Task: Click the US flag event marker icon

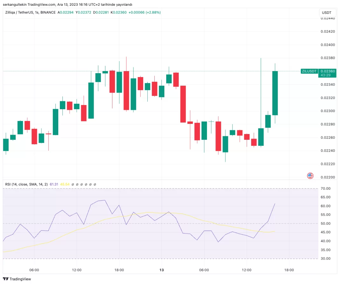Action: [310, 176]
